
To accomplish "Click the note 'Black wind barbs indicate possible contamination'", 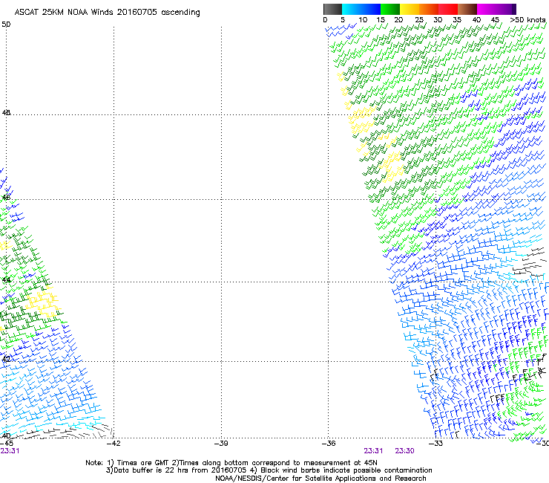I will tap(346, 470).
